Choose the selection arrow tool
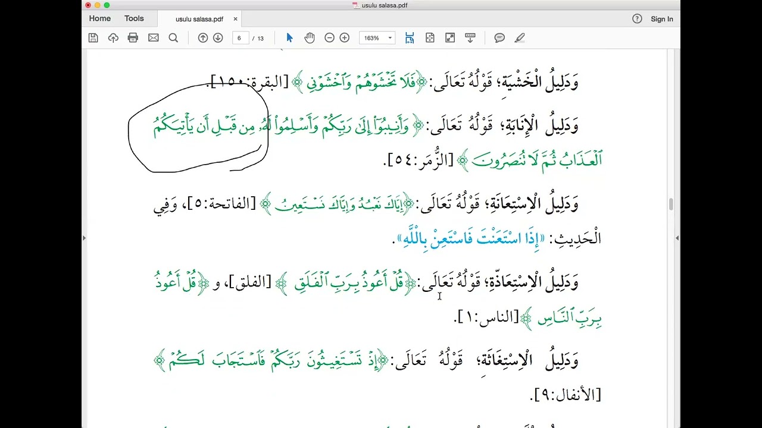Screen dimensions: 762x428 pyautogui.click(x=289, y=38)
